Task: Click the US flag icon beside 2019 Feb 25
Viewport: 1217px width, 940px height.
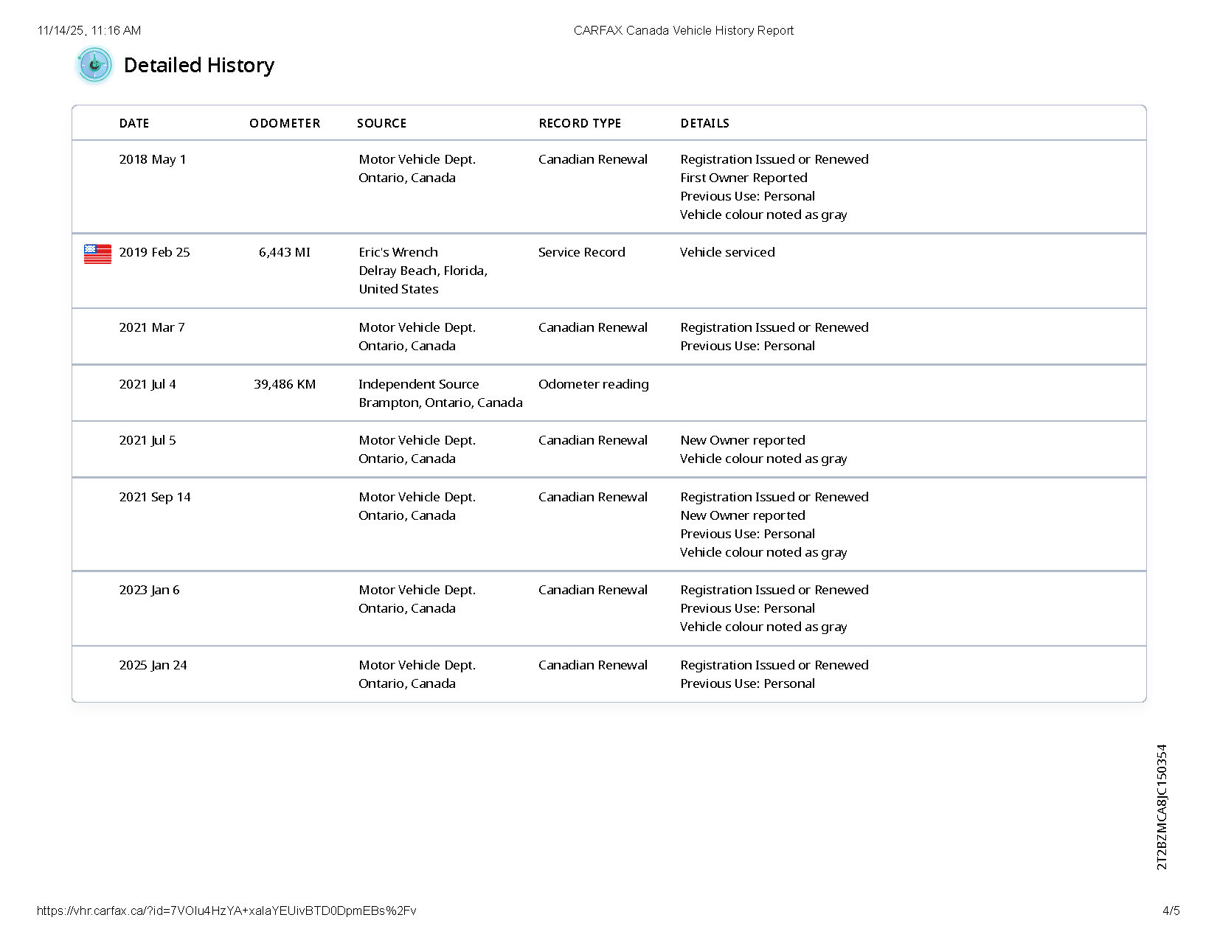Action: (x=97, y=254)
